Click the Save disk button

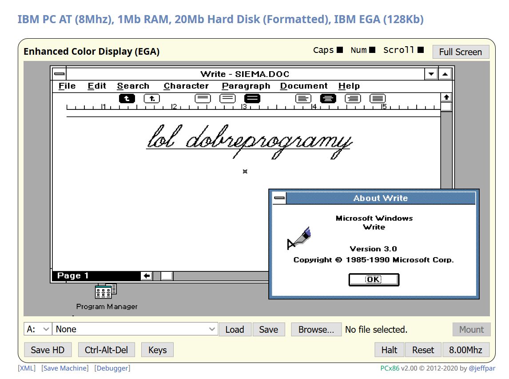point(268,330)
